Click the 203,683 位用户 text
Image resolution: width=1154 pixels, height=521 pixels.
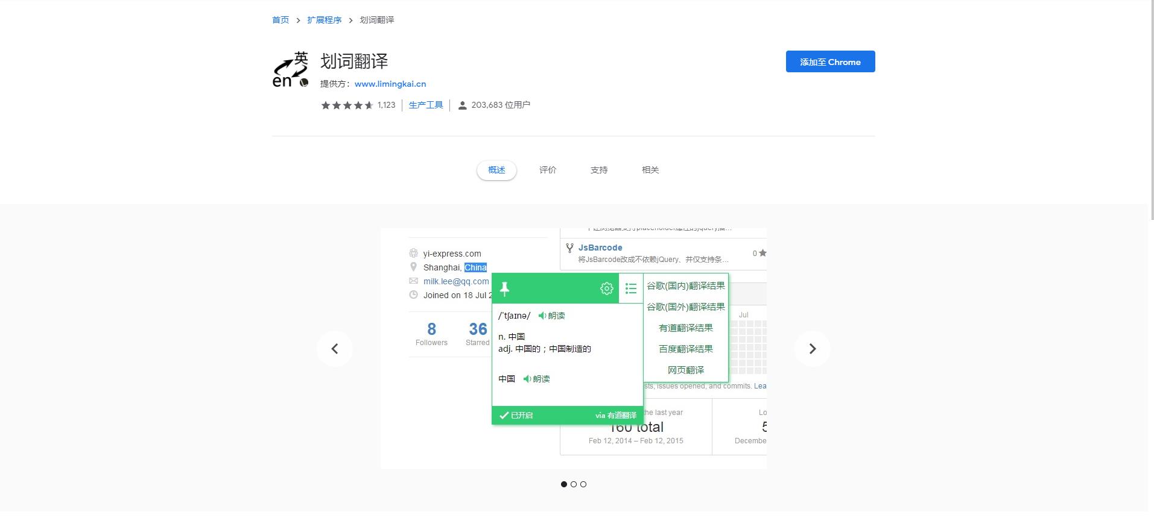(x=501, y=105)
